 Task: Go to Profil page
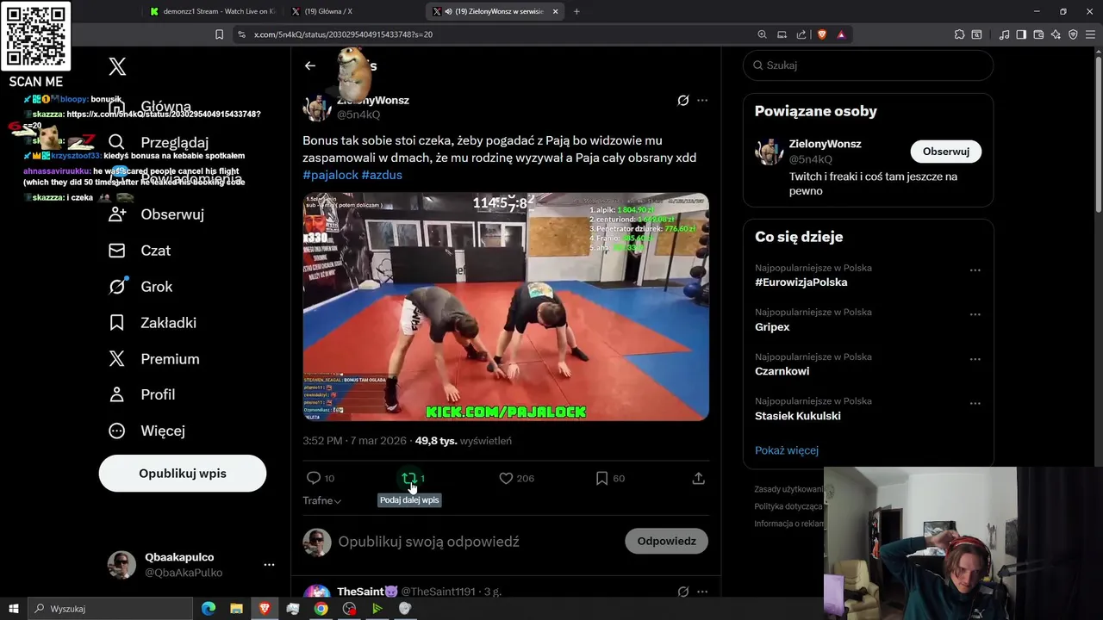(141, 394)
